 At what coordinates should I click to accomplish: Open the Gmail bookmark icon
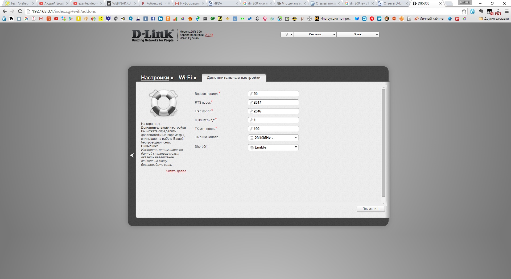41,19
